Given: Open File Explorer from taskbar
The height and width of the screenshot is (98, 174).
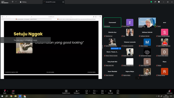Looking at the screenshot, I should [15, 96].
